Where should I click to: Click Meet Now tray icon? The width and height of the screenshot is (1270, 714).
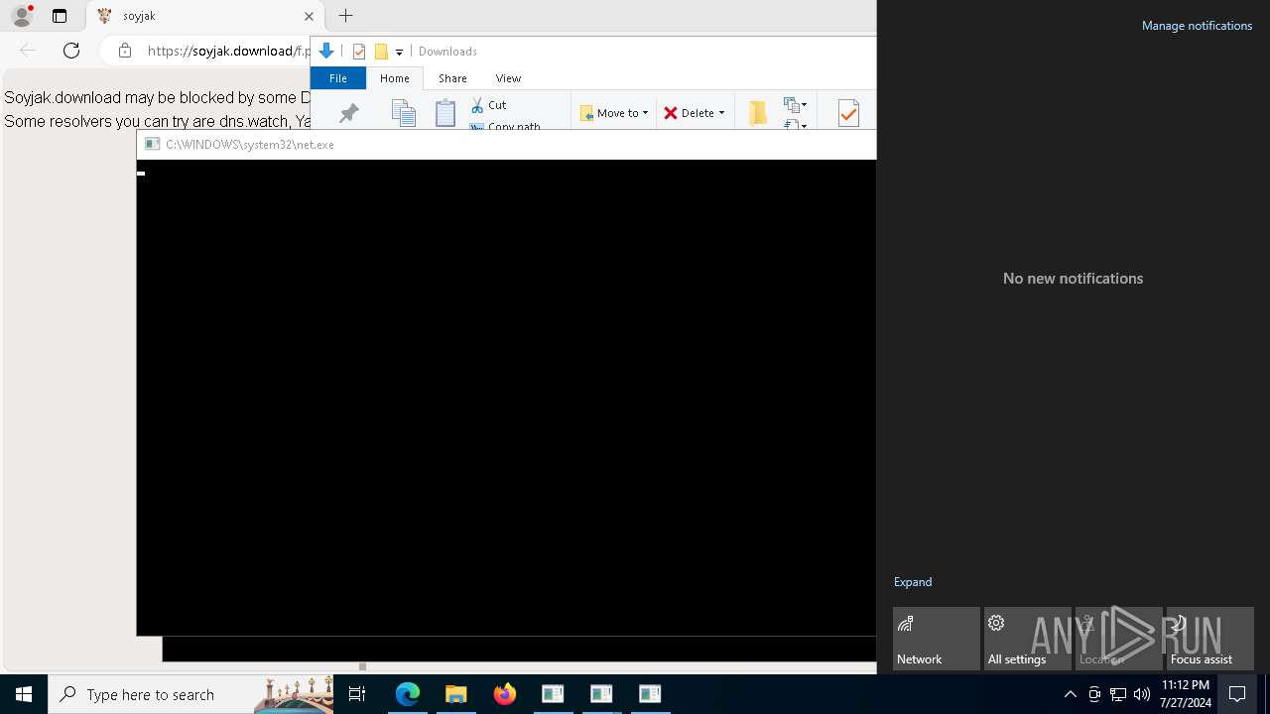pyautogui.click(x=1094, y=694)
